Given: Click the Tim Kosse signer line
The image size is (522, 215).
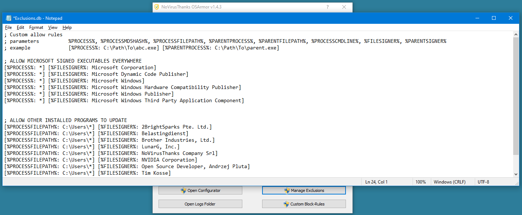Looking at the screenshot, I should tap(87, 173).
